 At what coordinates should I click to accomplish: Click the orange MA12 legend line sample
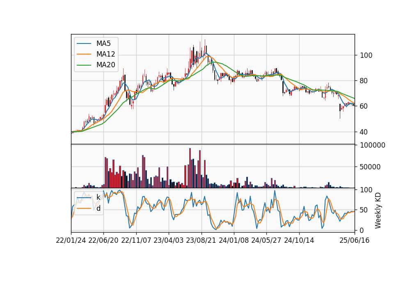[x=84, y=54]
